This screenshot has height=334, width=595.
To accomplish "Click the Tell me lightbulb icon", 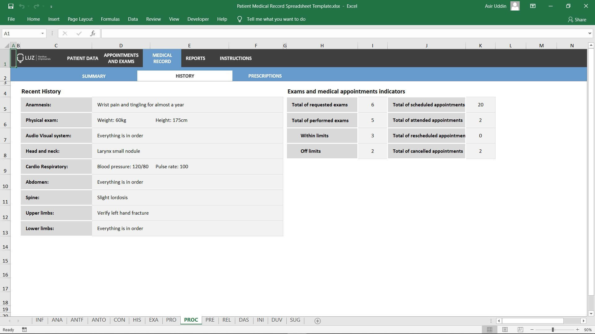I will (239, 19).
